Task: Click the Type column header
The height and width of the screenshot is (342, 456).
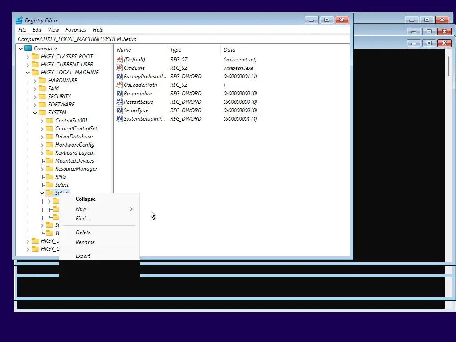Action: pyautogui.click(x=194, y=50)
